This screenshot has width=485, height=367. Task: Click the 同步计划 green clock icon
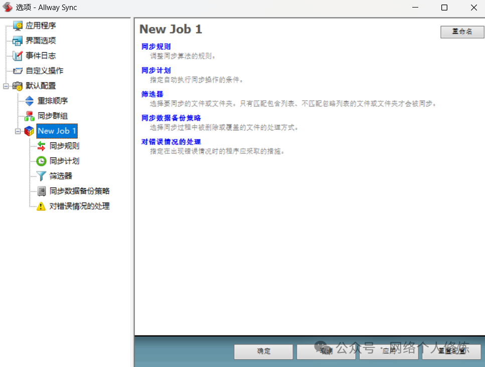coord(41,161)
